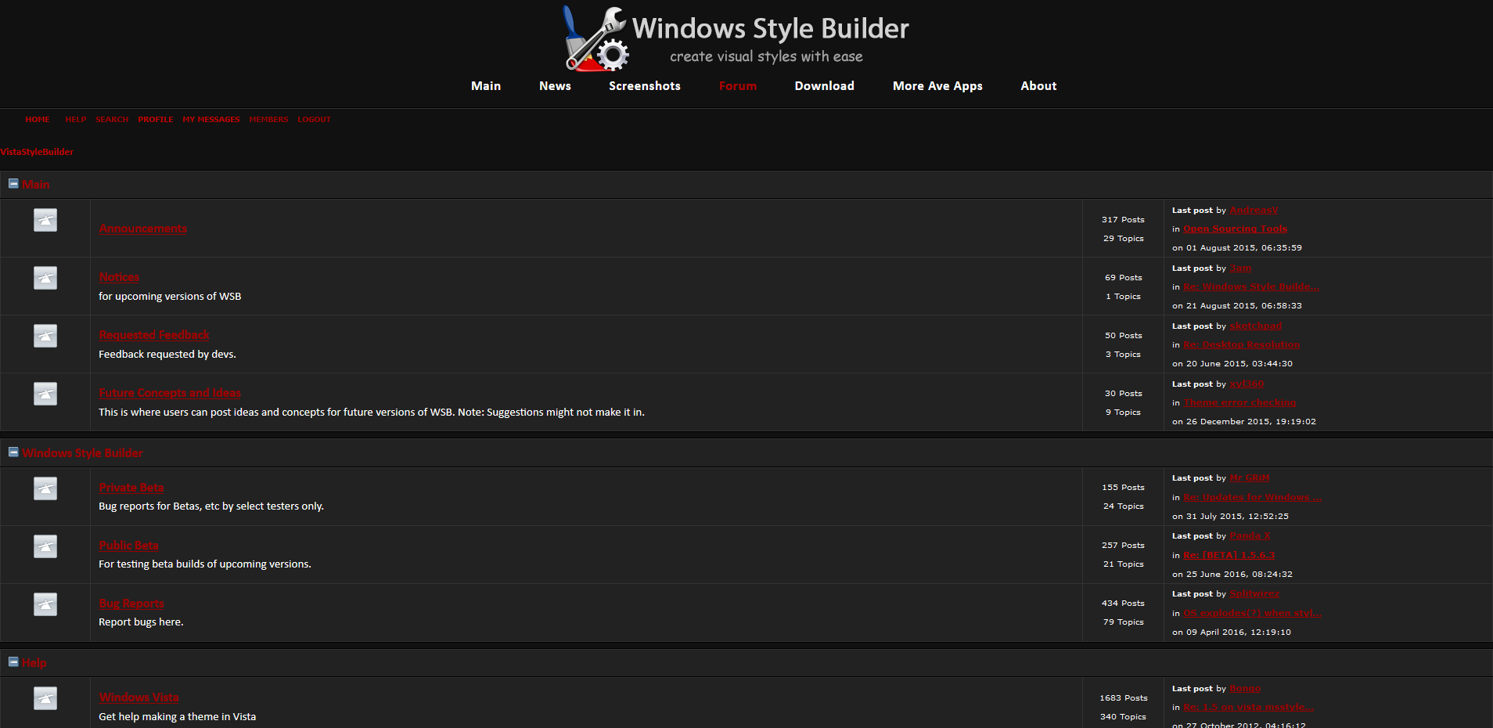The height and width of the screenshot is (728, 1493).
Task: Switch to the Forum tab
Action: pos(737,86)
